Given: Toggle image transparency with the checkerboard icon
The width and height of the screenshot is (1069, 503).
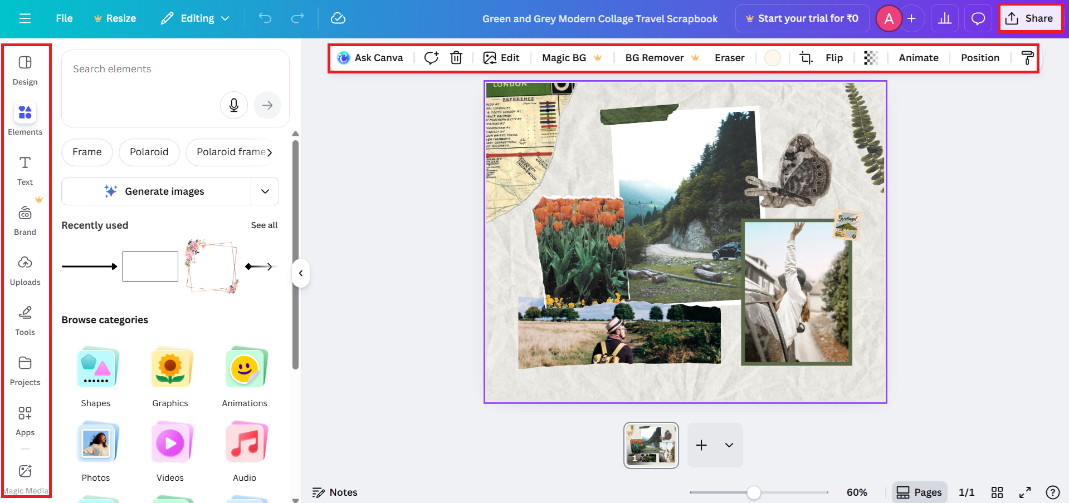Looking at the screenshot, I should (x=871, y=57).
